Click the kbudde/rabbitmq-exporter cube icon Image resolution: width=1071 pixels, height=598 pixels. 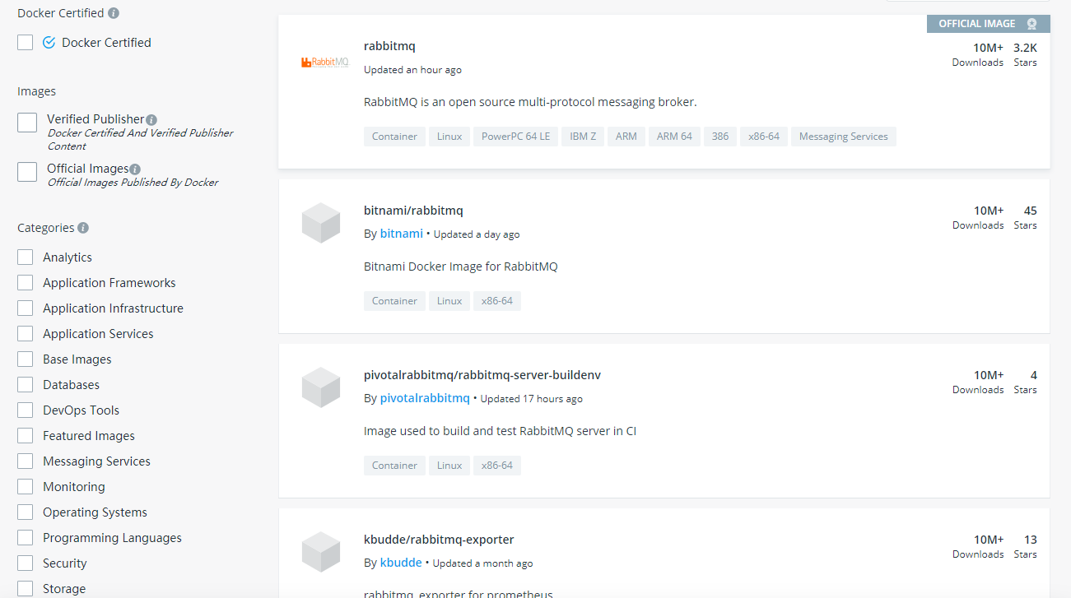click(321, 552)
